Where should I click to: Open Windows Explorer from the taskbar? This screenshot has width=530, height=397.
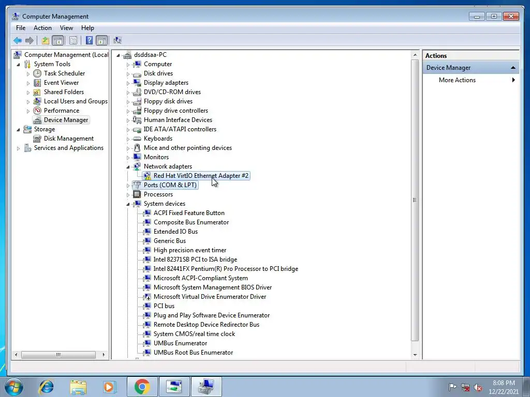(78, 387)
